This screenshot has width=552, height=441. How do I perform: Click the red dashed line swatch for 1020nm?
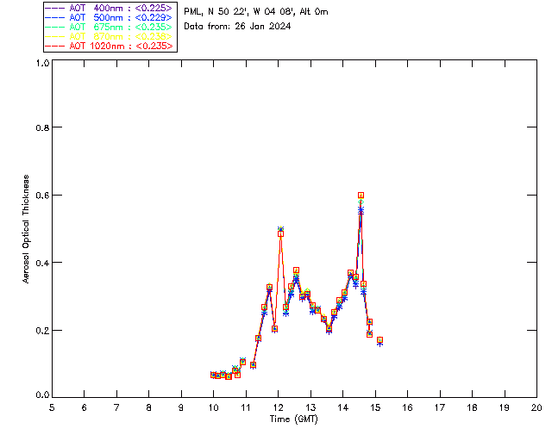click(55, 46)
